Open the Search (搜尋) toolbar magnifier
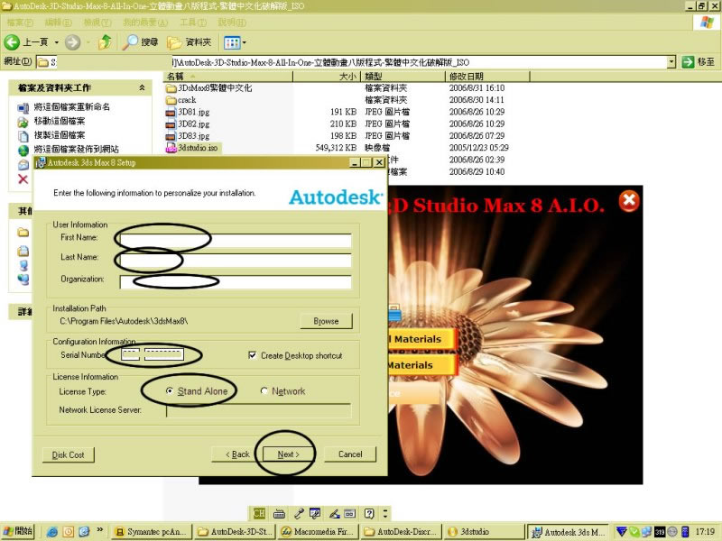Image resolution: width=722 pixels, height=541 pixels. pos(132,41)
